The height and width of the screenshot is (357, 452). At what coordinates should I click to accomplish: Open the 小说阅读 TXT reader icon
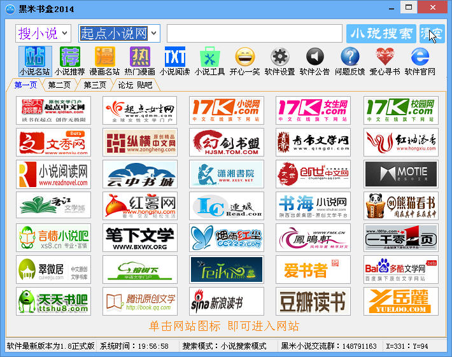[174, 57]
